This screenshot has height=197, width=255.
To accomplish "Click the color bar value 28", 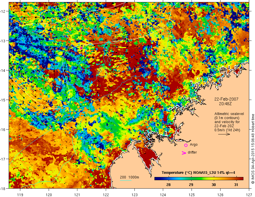I will [x=168, y=185].
